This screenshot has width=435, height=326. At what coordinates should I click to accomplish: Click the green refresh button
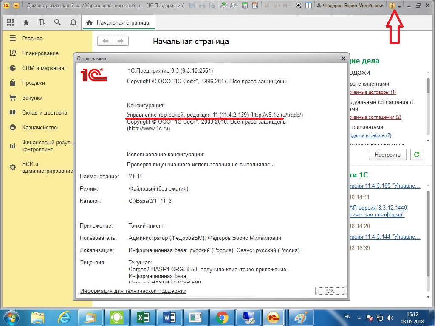417,155
